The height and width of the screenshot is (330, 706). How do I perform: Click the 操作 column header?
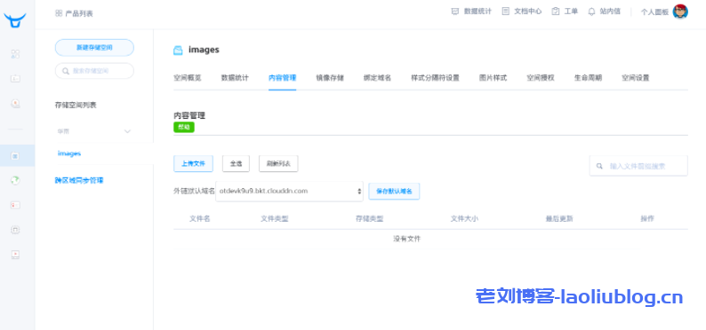coord(647,218)
